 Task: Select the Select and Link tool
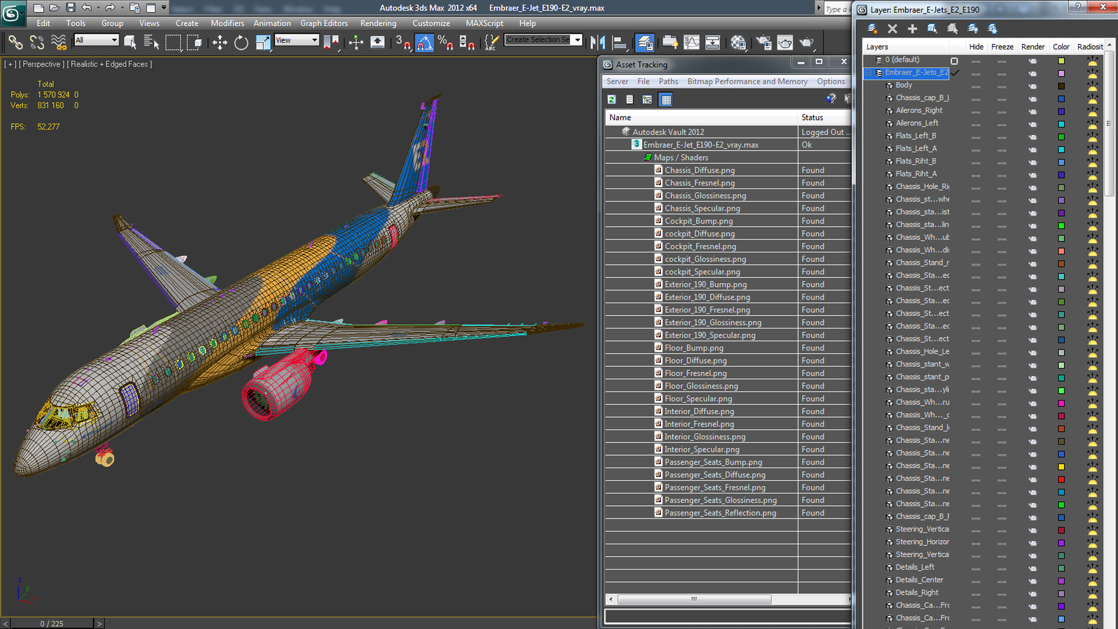[16, 42]
